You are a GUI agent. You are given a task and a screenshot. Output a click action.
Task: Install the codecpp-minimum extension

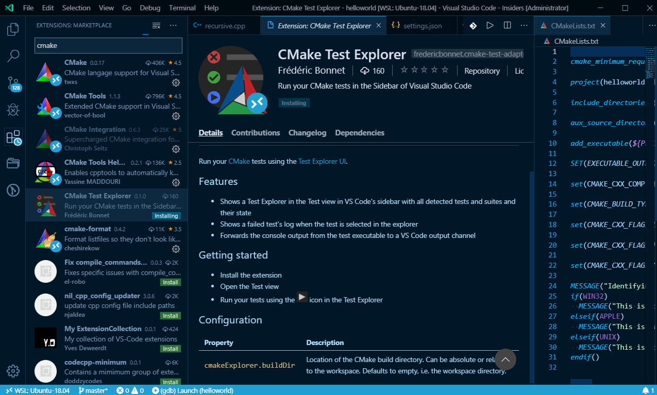(x=171, y=382)
